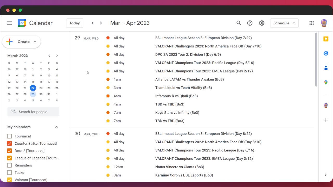Open the Settings gear menu
The width and height of the screenshot is (333, 187).
click(262, 23)
